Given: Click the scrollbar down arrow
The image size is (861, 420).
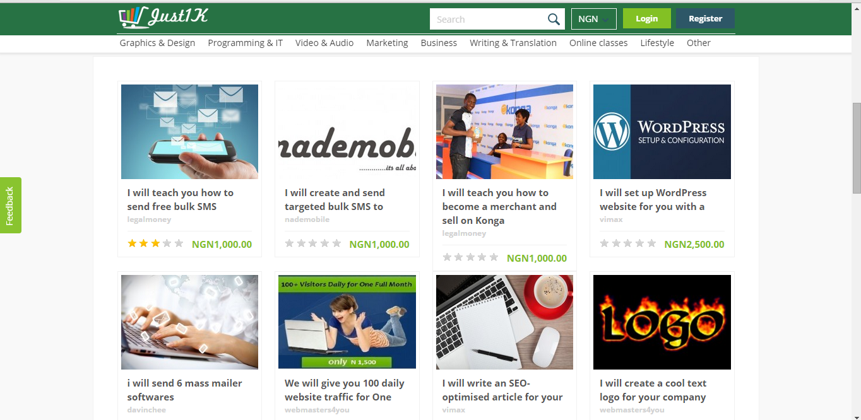Looking at the screenshot, I should pos(857,416).
